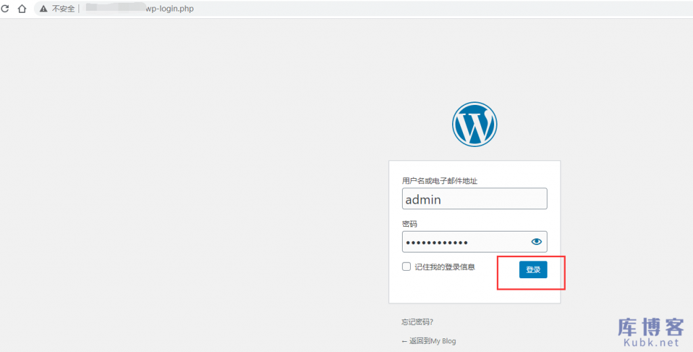Click the browser home icon

click(22, 9)
